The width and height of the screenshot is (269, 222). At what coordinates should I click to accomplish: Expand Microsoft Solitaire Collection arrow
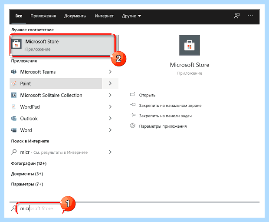pos(110,95)
